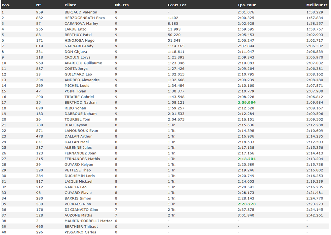Viewport: 331px width, 235px height.
Task: Select the pilot name TRIAIRE Gabriel
Action: 79,97
